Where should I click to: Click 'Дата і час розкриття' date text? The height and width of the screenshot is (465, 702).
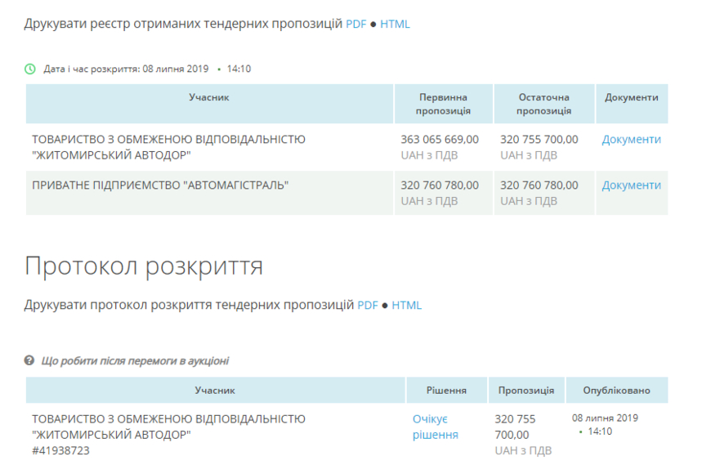click(126, 69)
